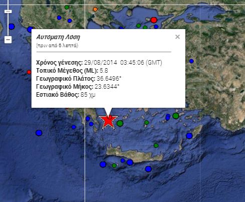Select smaller blue marker on Crete's south coast
The width and height of the screenshot is (245, 202).
(x=123, y=160)
